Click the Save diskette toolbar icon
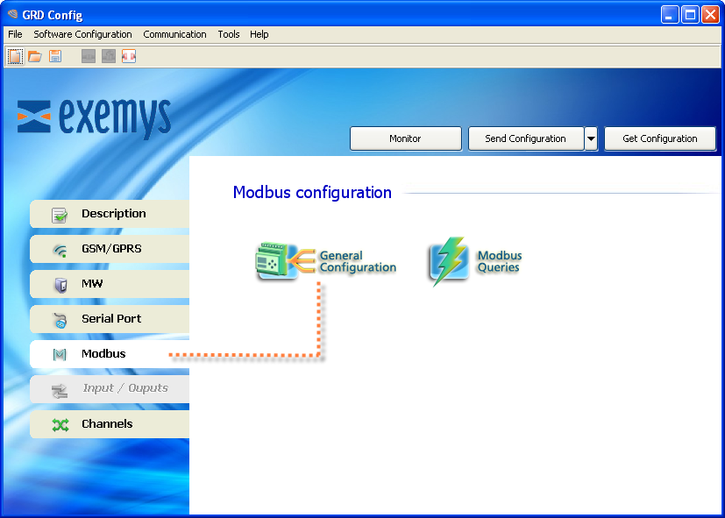 click(x=55, y=57)
